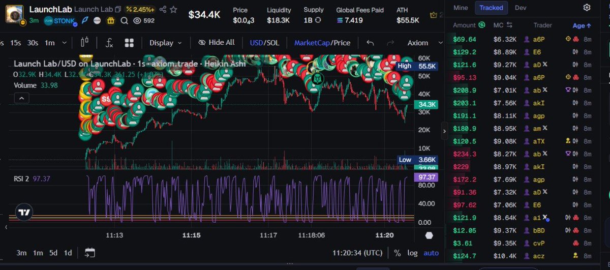Viewport: 610px width, 270px height.
Task: Toggle the Amount currency icon in trades header
Action: click(481, 25)
